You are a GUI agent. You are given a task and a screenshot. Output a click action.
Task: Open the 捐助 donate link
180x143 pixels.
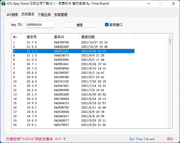pos(170,139)
